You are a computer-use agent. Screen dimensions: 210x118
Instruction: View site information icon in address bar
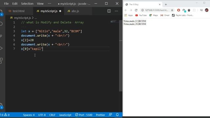142,10
